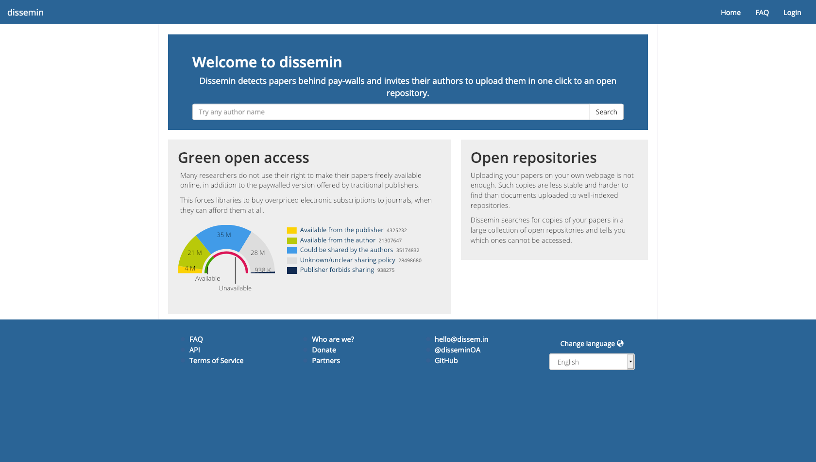Screen dimensions: 816x462
Task: Open 'Unknown/unclear sharing policy' link
Action: pyautogui.click(x=347, y=260)
